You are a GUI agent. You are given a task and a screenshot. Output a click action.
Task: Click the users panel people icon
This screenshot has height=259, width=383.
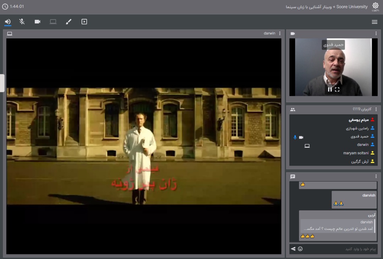pyautogui.click(x=293, y=110)
